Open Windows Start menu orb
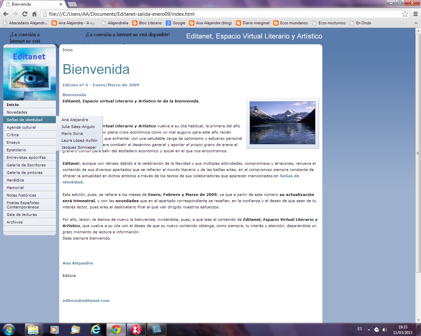Viewport: 421px width, 336px height. click(x=9, y=329)
